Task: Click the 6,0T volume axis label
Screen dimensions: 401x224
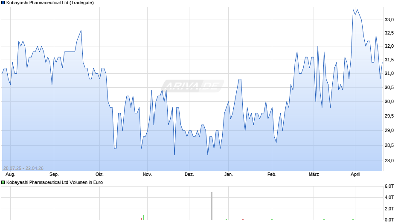Action: 389,186
